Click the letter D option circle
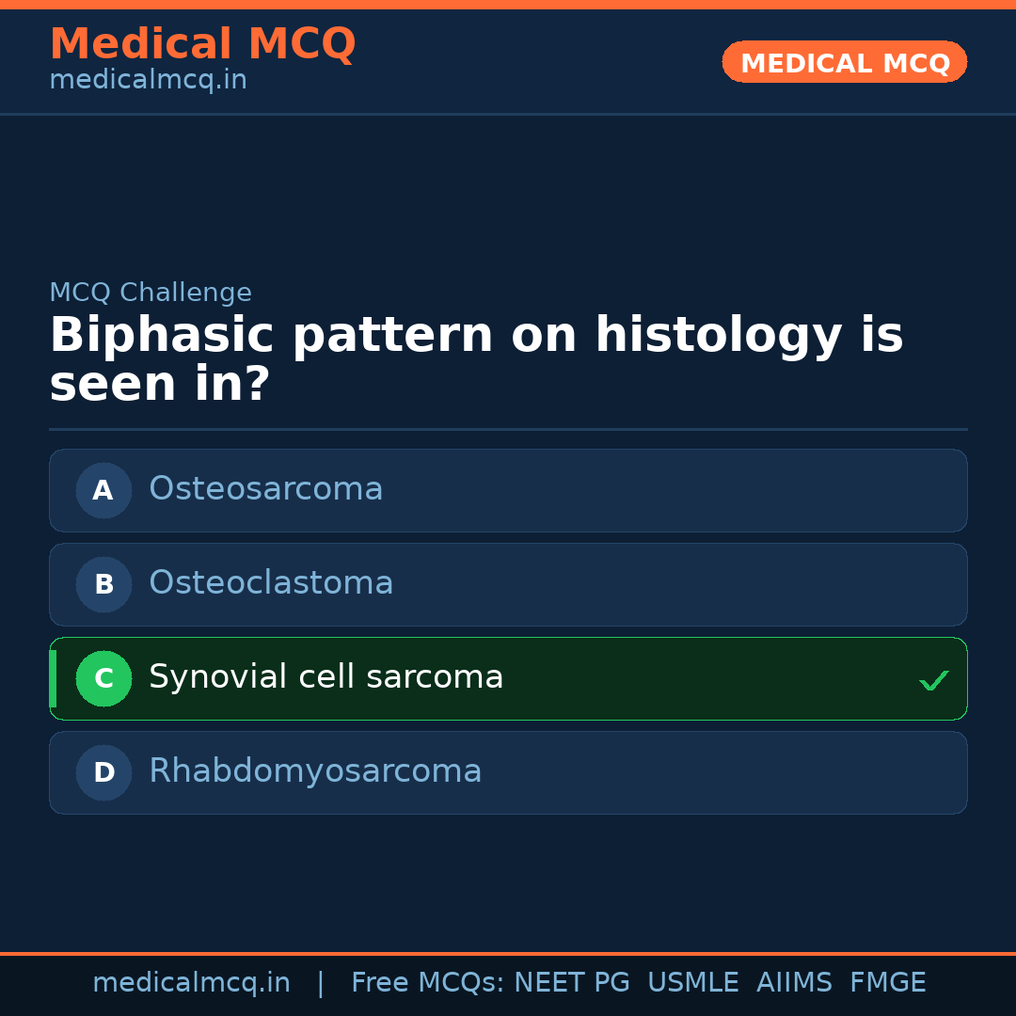This screenshot has height=1016, width=1016. pyautogui.click(x=103, y=772)
